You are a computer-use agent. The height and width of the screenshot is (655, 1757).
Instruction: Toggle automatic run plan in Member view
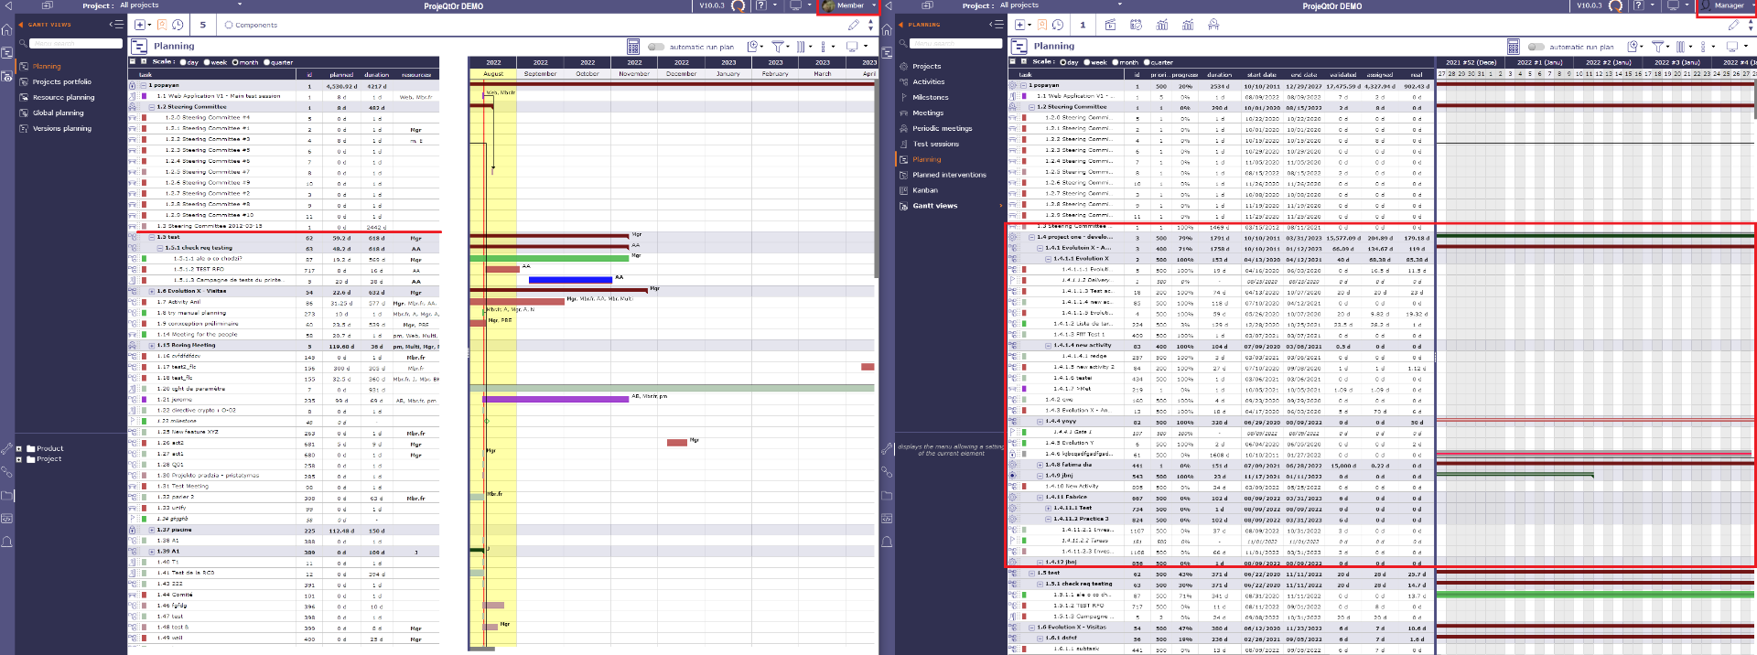tap(655, 47)
